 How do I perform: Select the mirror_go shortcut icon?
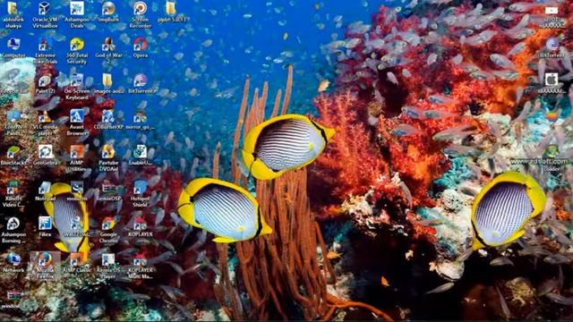click(x=140, y=117)
